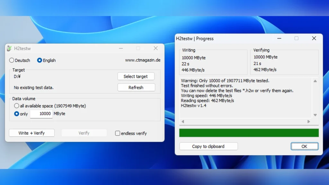Click the H2testw app icon in title bar
This screenshot has height=185, width=329.
(9, 48)
